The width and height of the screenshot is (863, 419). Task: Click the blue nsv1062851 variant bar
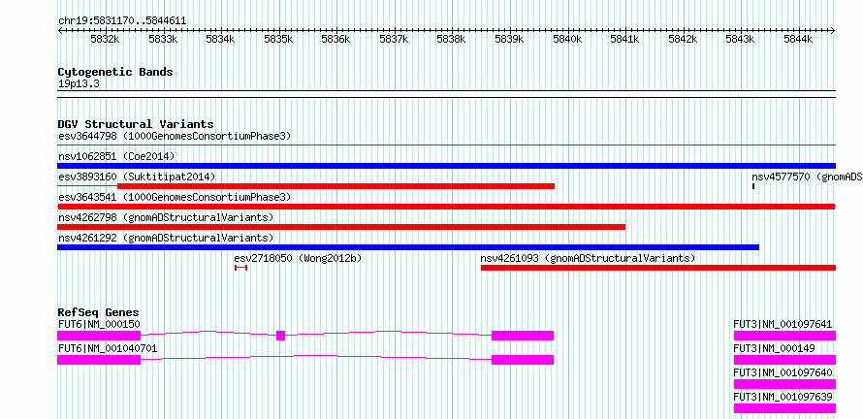pos(446,166)
